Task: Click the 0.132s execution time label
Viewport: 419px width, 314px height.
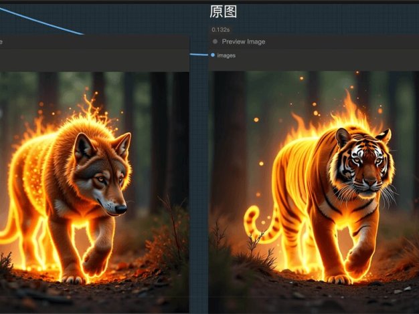Action: [x=220, y=29]
